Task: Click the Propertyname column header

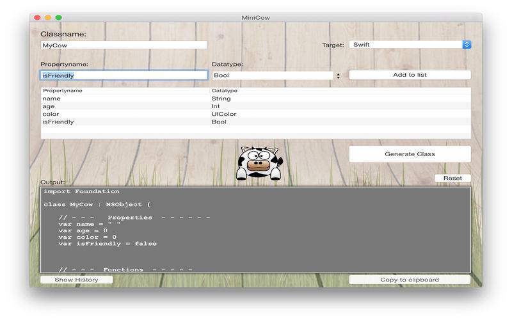Action: (x=125, y=90)
